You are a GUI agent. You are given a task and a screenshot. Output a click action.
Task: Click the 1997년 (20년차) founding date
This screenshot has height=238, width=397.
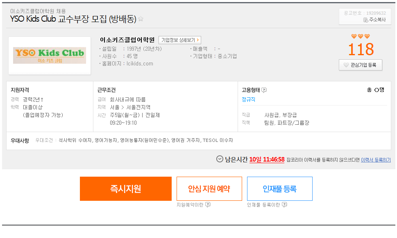pos(144,49)
